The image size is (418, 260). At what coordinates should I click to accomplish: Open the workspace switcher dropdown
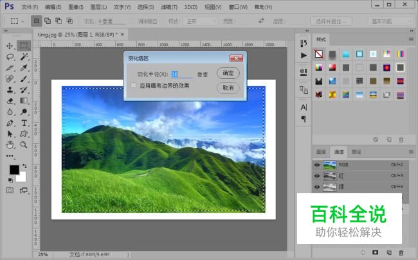(x=392, y=21)
